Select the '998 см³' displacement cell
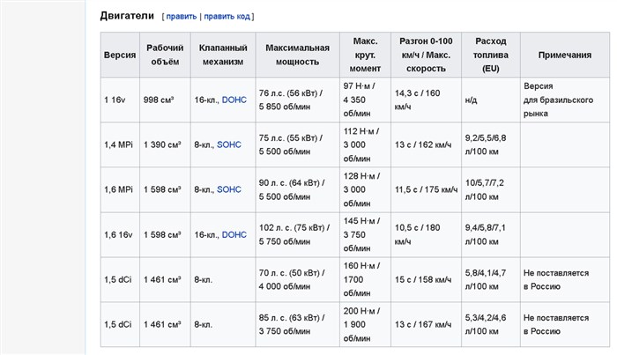Viewport: 617px width, 355px height. (x=166, y=100)
